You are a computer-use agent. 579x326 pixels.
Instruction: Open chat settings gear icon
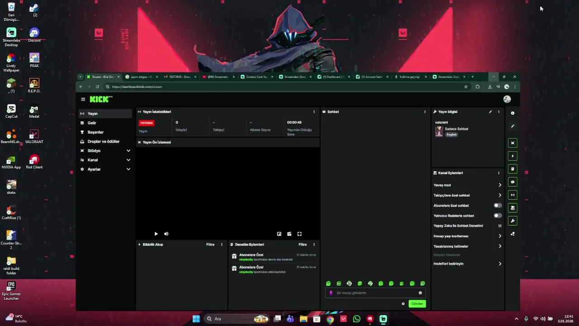[x=403, y=304]
